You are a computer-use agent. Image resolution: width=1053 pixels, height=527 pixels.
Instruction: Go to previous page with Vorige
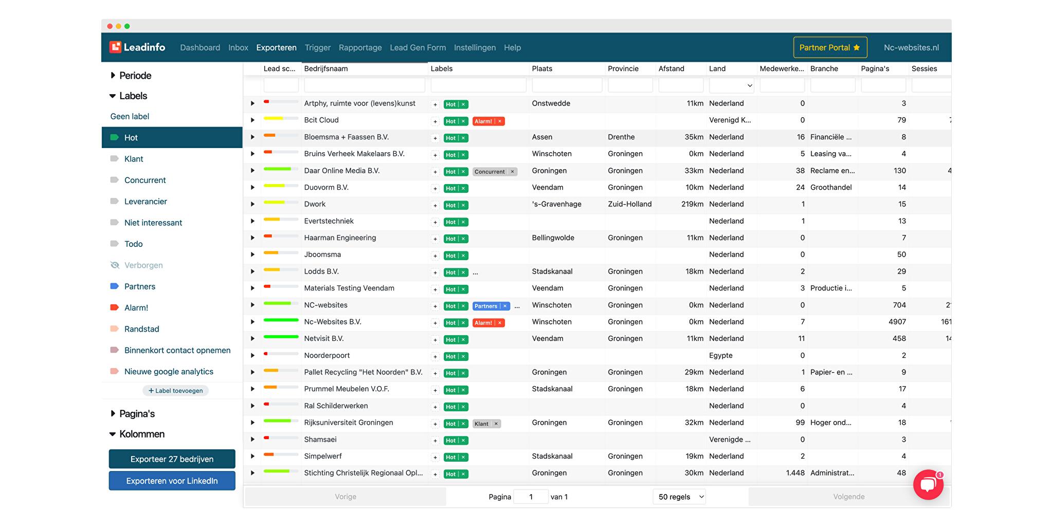(x=346, y=497)
